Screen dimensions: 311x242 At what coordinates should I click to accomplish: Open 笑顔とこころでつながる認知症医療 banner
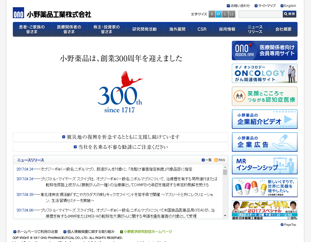pyautogui.click(x=265, y=96)
